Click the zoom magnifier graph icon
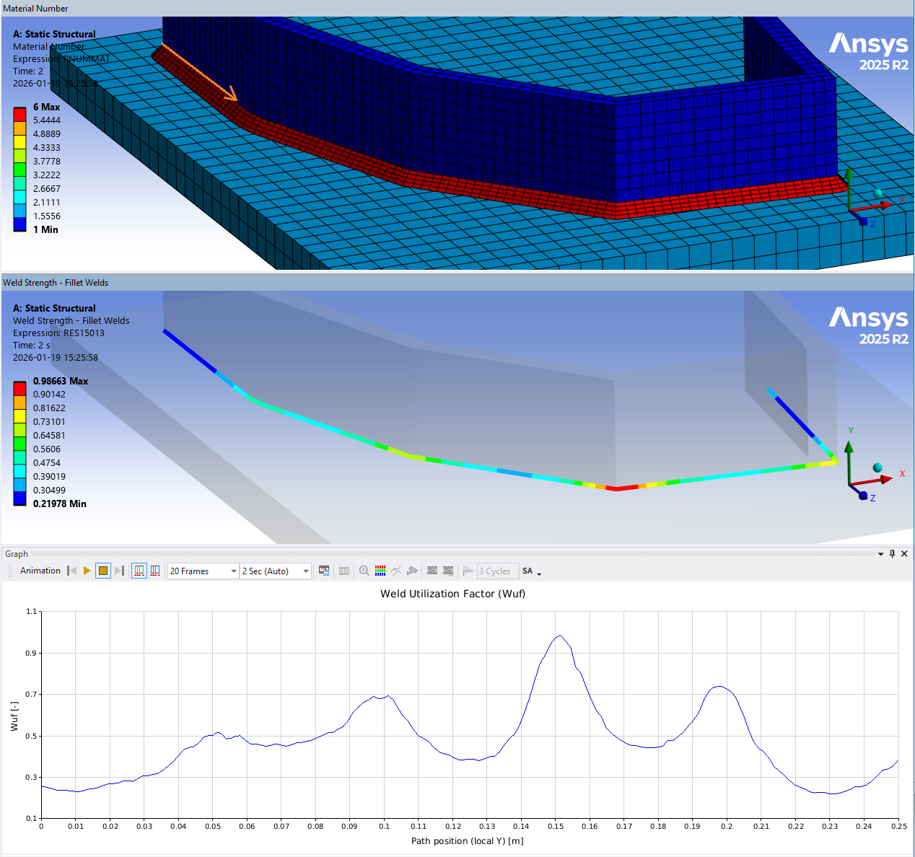This screenshot has height=857, width=915. tap(364, 571)
